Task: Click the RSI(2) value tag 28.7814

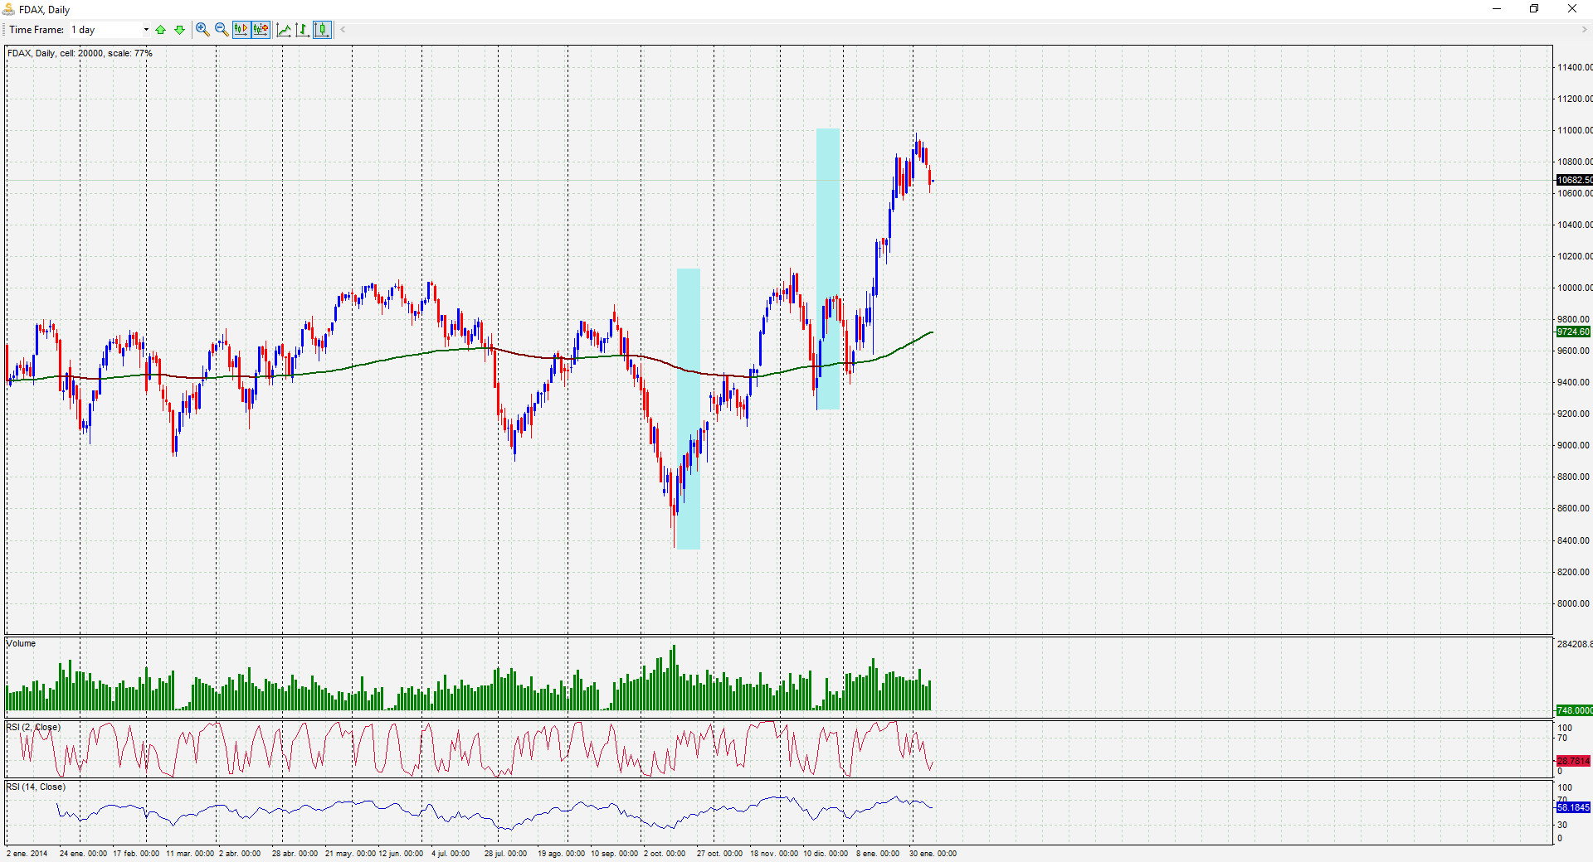Action: tap(1573, 760)
